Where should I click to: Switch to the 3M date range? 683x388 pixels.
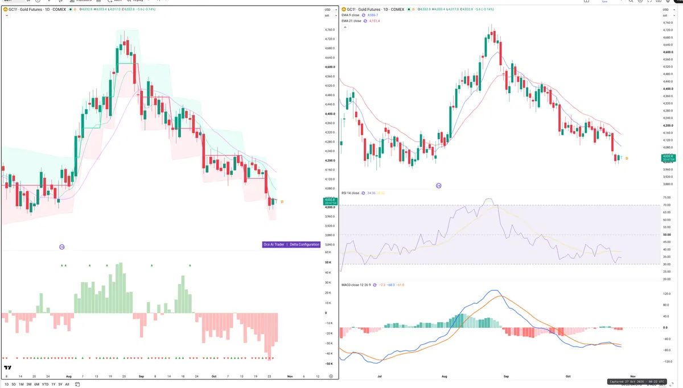pos(28,385)
